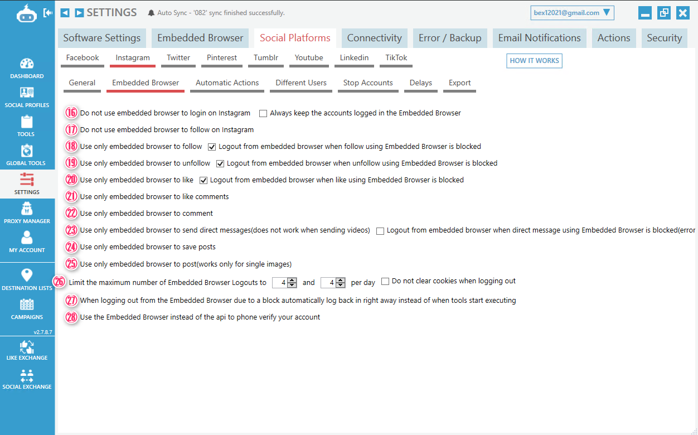The width and height of the screenshot is (698, 435).
Task: Uncheck Logout when follow is blocked
Action: pyautogui.click(x=212, y=147)
